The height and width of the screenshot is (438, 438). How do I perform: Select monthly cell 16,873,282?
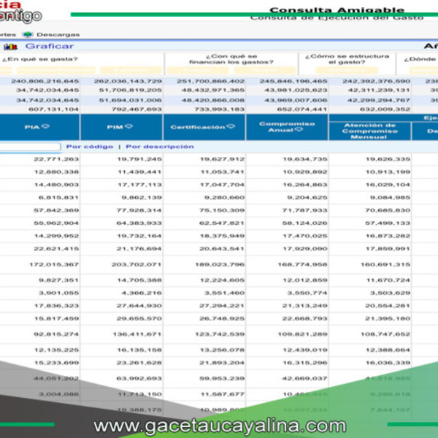click(388, 236)
